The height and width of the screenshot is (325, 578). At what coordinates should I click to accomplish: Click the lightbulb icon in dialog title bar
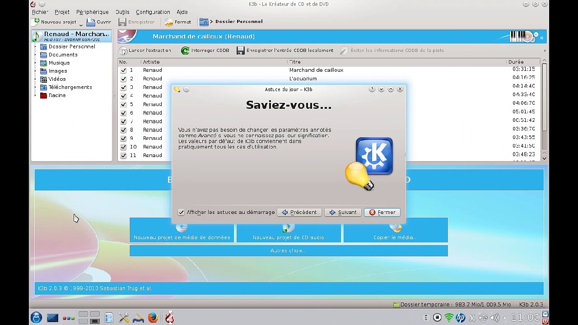point(177,89)
